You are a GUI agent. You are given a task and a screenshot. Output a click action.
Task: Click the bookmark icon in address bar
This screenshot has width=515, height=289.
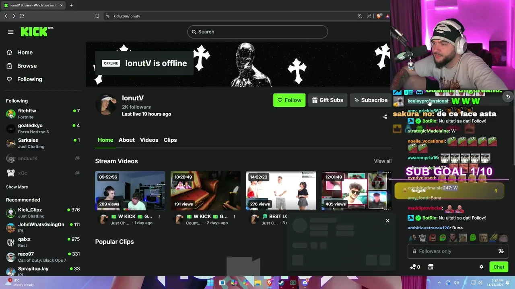click(97, 16)
